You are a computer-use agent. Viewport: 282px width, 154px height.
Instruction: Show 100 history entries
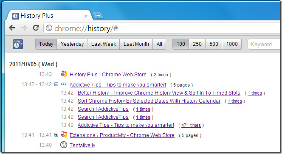click(x=181, y=44)
